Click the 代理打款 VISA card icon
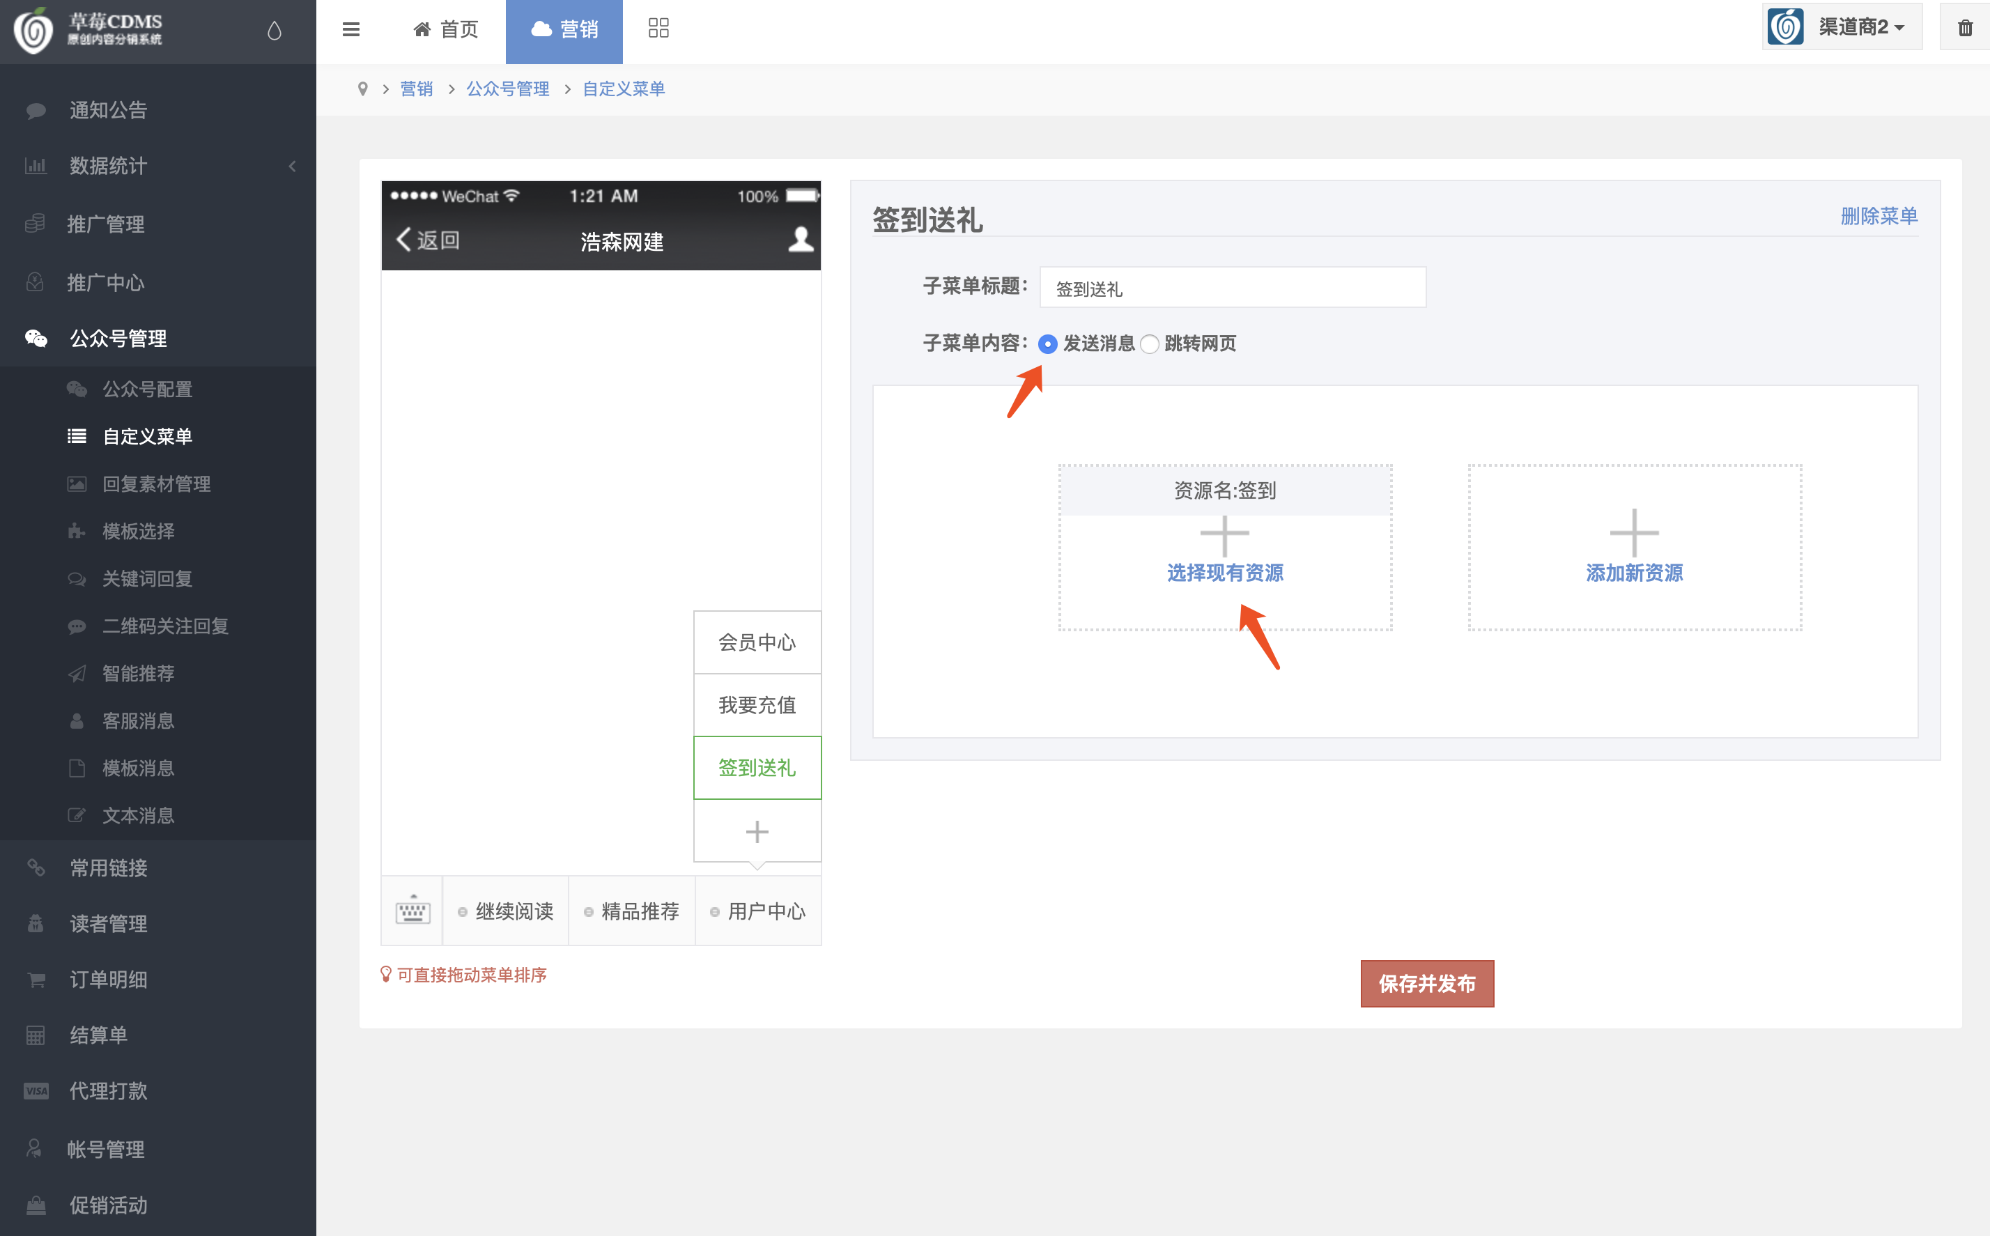The width and height of the screenshot is (1990, 1236). pos(36,1090)
